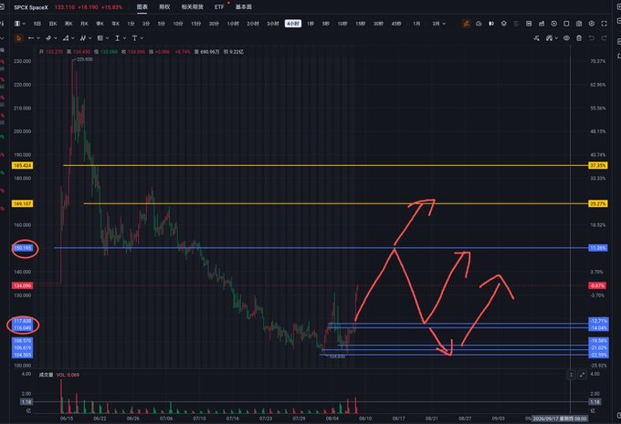Select the straight line drawing tool
Screen dimensions: 621x424
click(x=31, y=38)
